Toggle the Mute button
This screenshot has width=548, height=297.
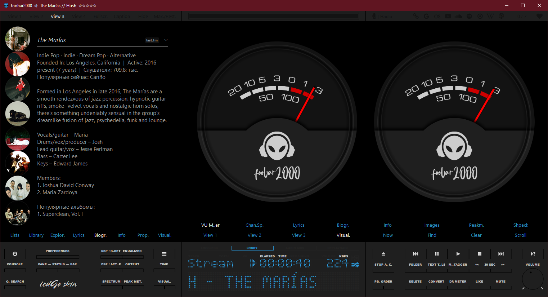[x=500, y=287]
